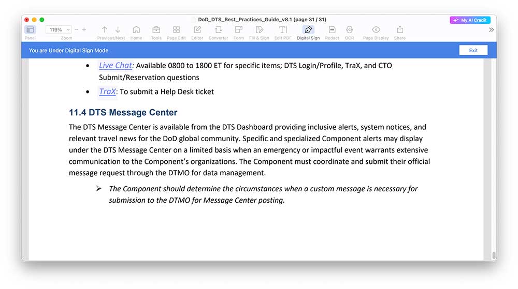Toggle the Panel sidebar icon
Viewport: 518px width, 289px height.
(30, 29)
